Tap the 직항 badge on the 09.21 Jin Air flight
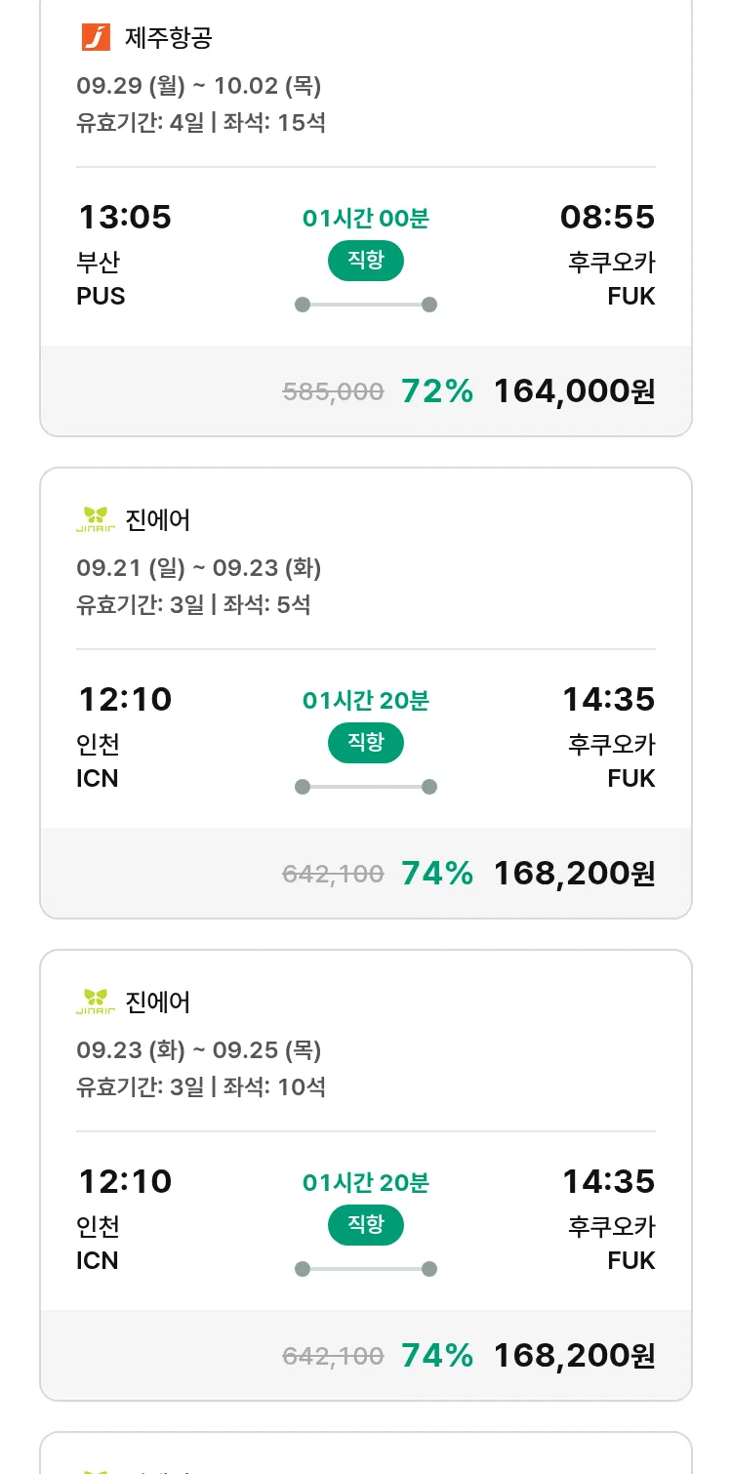Screen dimensions: 732x1474 point(366,743)
